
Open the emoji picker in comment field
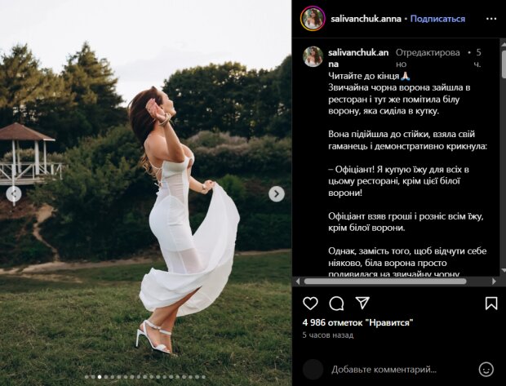point(486,369)
